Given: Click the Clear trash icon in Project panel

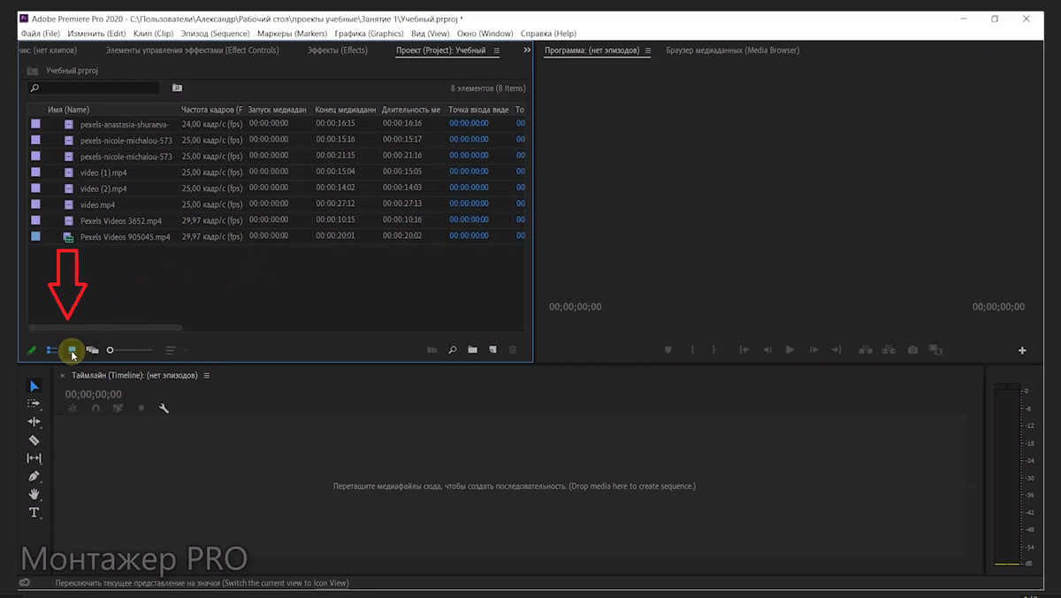Looking at the screenshot, I should 513,350.
